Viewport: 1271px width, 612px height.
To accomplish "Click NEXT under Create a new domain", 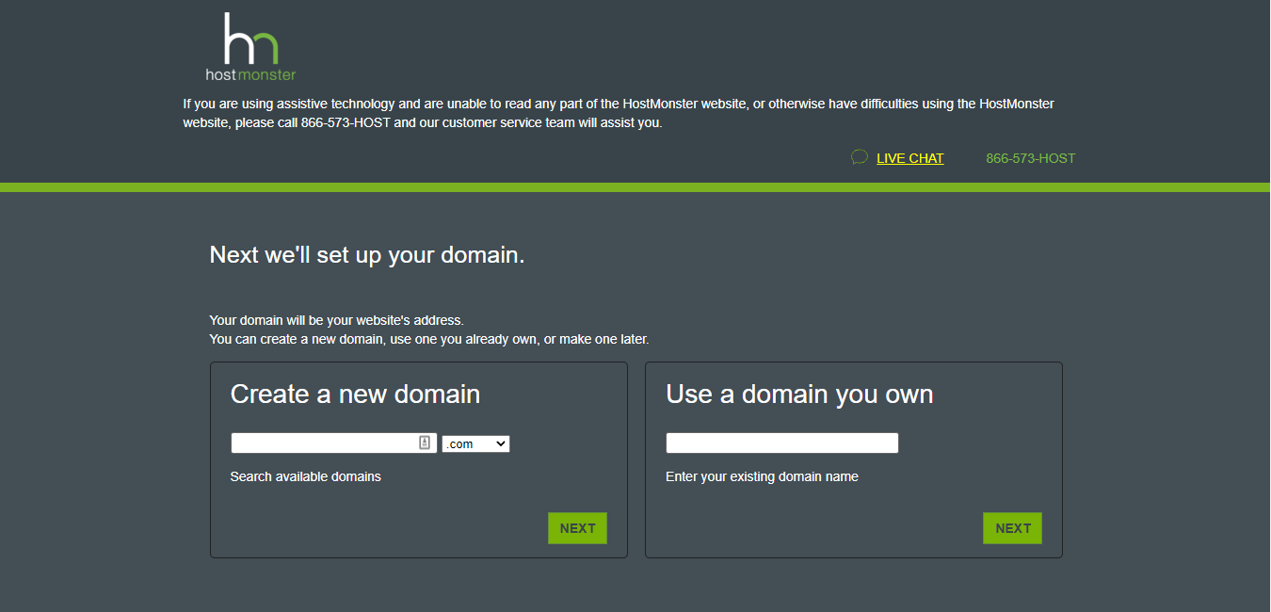I will point(577,528).
